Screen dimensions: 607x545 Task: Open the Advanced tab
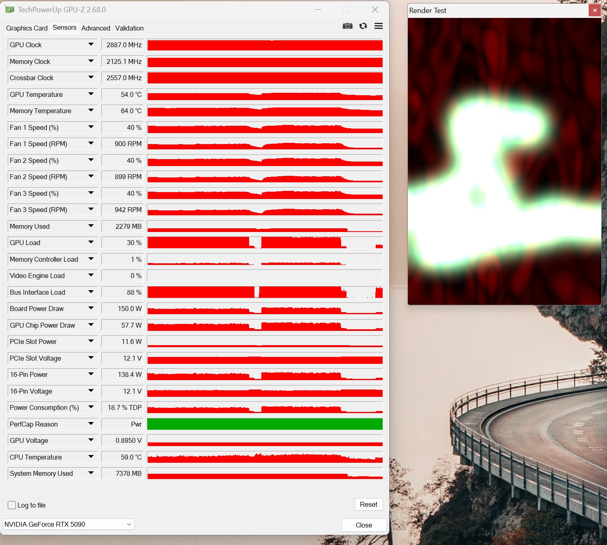pyautogui.click(x=96, y=28)
